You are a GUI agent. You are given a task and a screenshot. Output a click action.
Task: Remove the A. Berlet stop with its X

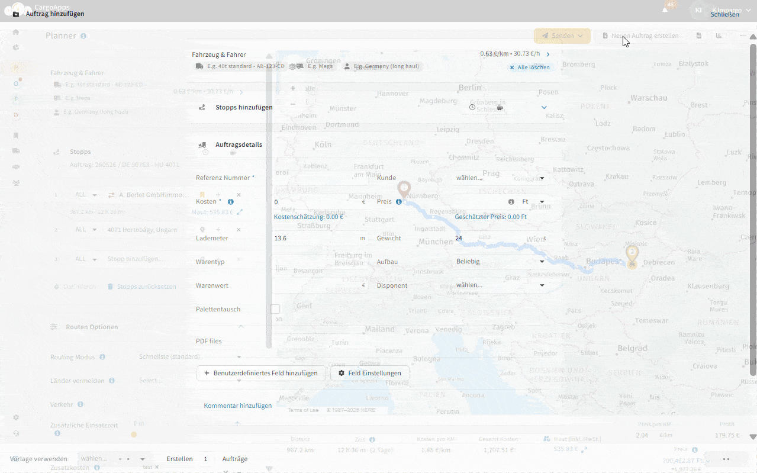coord(239,195)
